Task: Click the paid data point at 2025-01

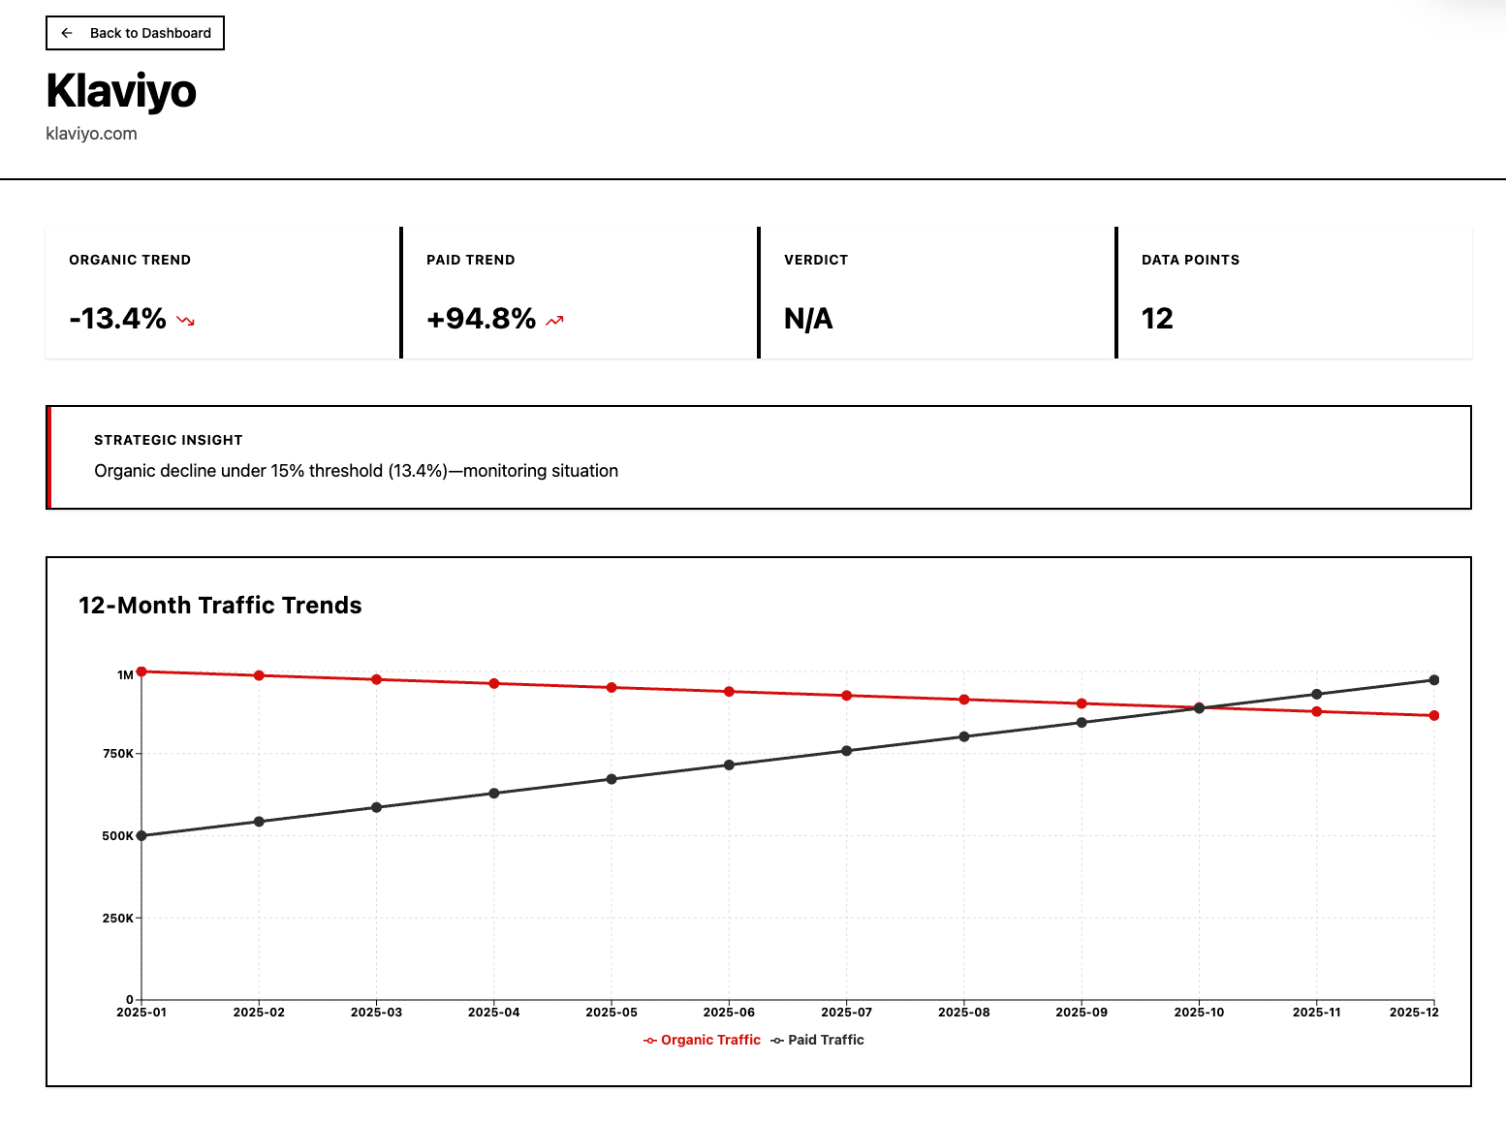Action: pyautogui.click(x=141, y=835)
